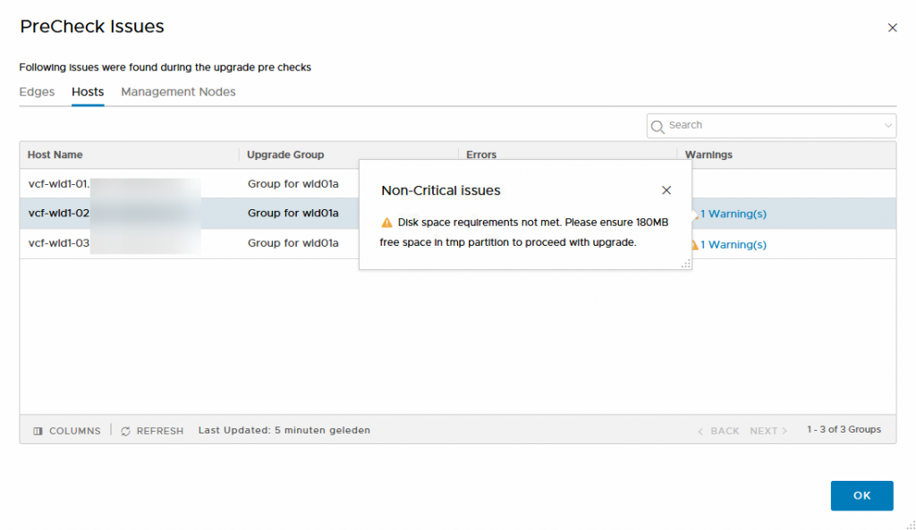Image resolution: width=916 pixels, height=530 pixels.
Task: Click the warning icon in vcf-wld1-03 row
Action: [x=692, y=245]
